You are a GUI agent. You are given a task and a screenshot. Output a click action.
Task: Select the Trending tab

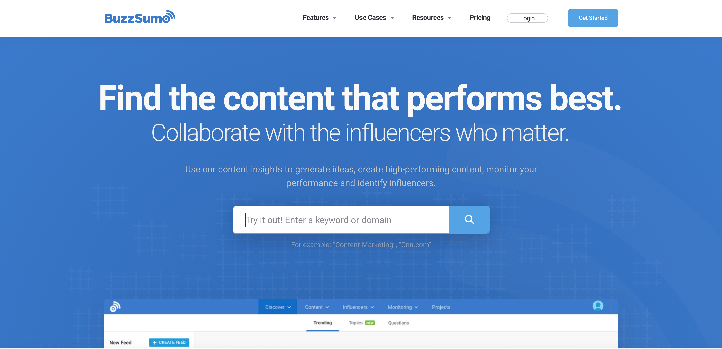pos(322,323)
